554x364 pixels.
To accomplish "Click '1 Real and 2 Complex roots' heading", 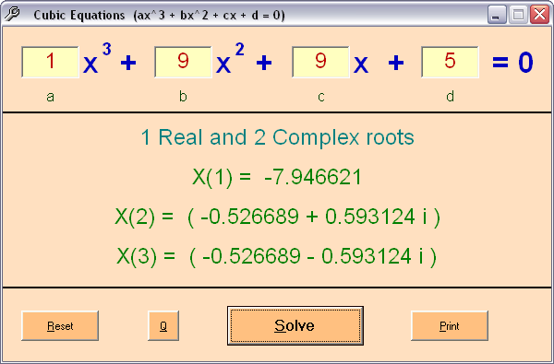I will (x=277, y=137).
